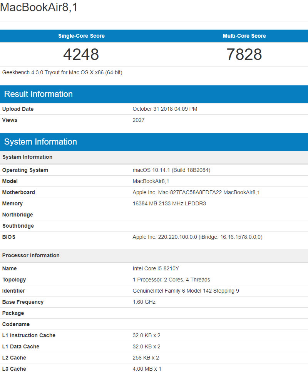Select the Multi-Core Score header
308x373 pixels.
point(244,36)
